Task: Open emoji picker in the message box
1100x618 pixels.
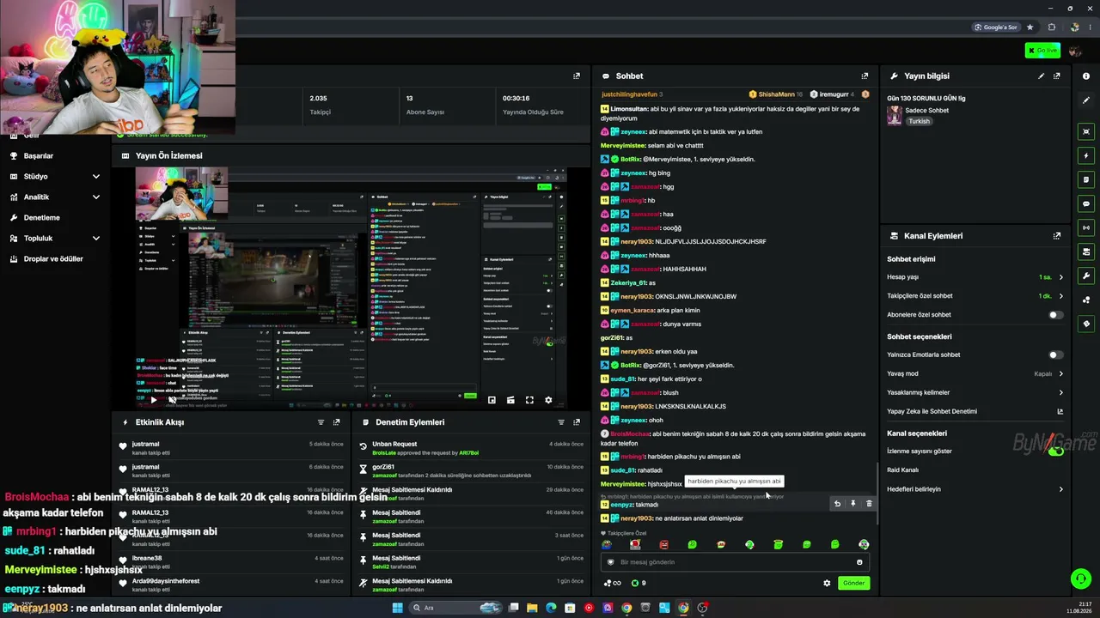Action: (x=859, y=562)
